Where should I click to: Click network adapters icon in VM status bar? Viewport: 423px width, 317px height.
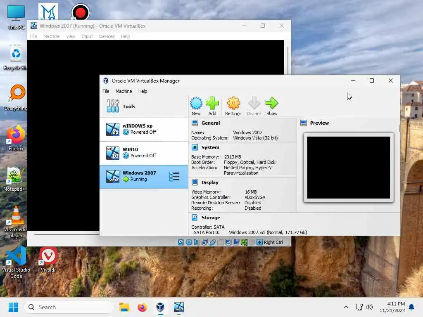click(205, 242)
